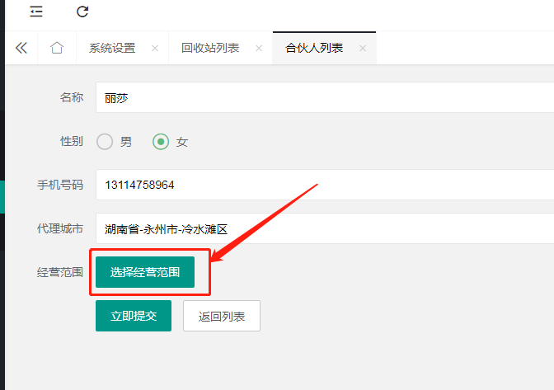554x390 pixels.
Task: Open the 选择经营范围 button
Action: pos(145,272)
